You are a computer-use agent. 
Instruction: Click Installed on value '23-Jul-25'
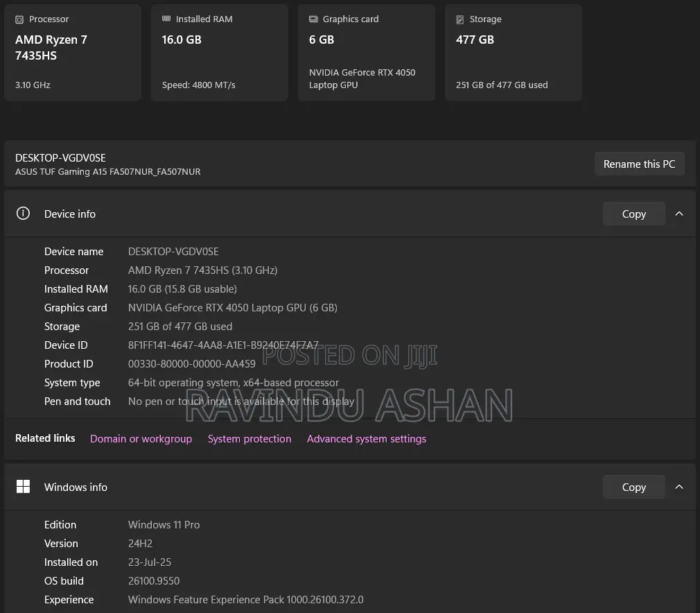150,562
